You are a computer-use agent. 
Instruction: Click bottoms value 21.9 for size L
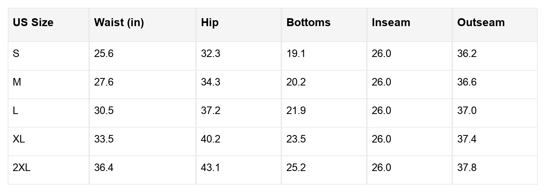click(296, 110)
